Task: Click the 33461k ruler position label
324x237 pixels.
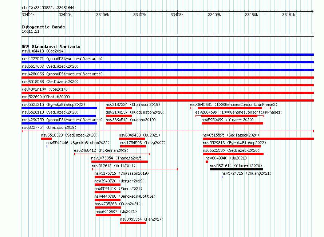Action: click(289, 15)
